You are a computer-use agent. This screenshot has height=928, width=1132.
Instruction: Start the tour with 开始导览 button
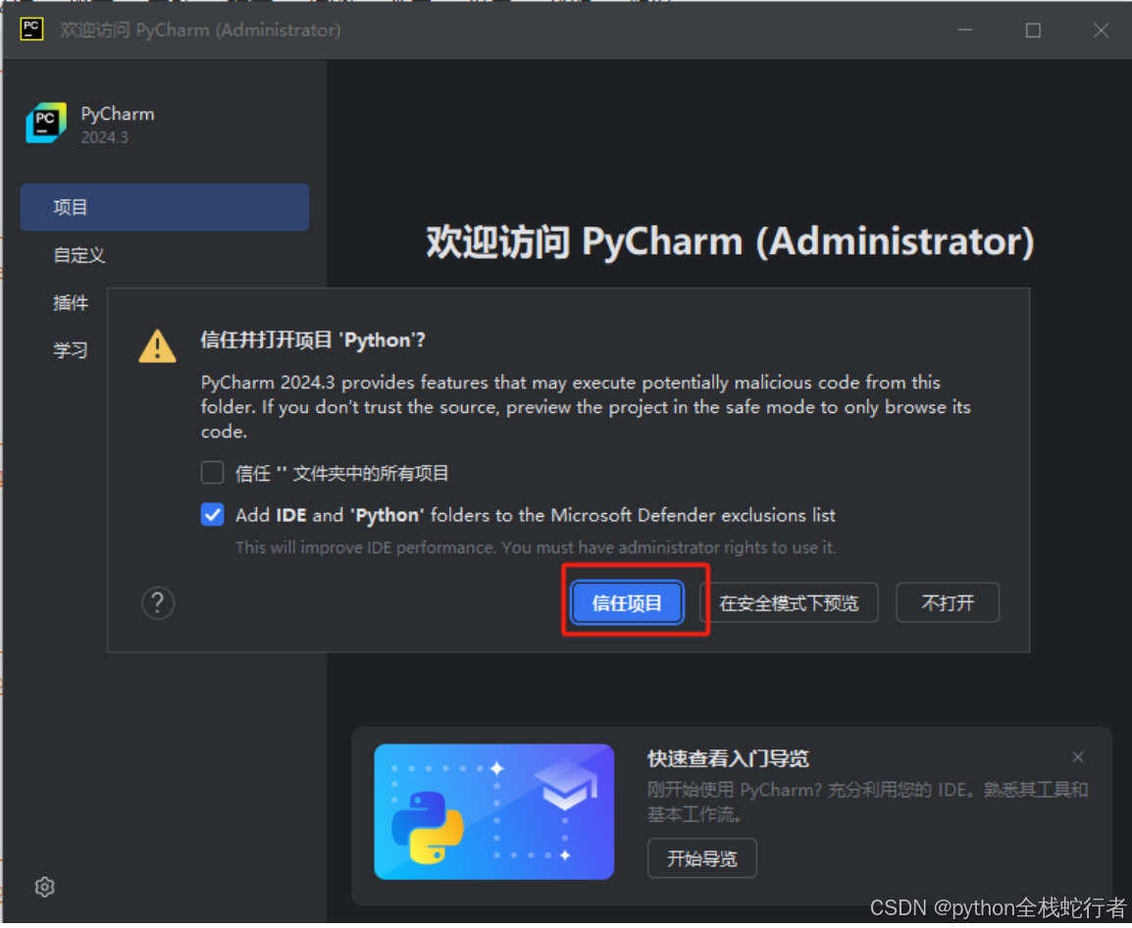701,858
